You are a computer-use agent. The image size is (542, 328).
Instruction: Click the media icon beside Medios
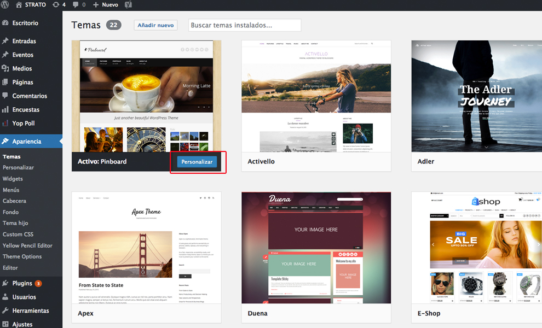coord(5,68)
